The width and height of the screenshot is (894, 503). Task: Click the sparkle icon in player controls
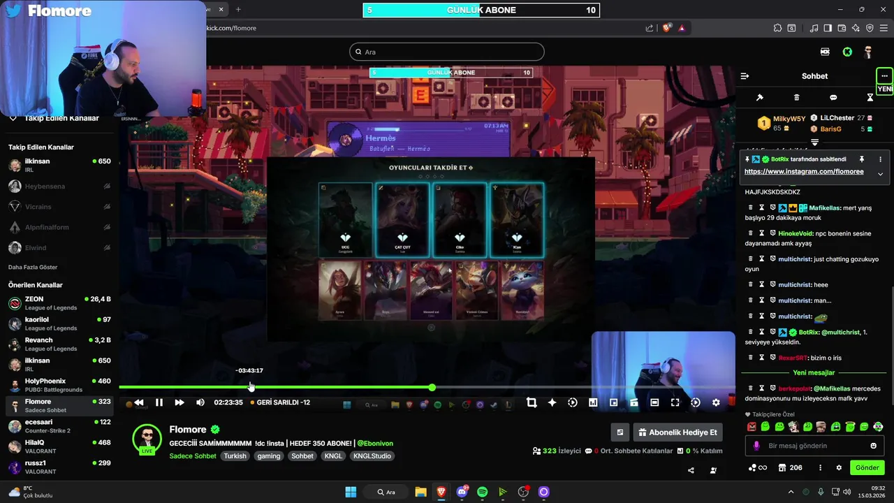(x=552, y=402)
